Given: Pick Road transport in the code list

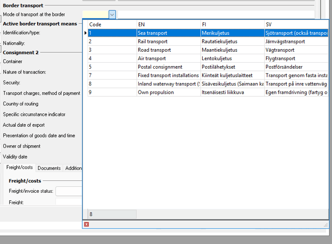Looking at the screenshot, I should (x=168, y=50).
